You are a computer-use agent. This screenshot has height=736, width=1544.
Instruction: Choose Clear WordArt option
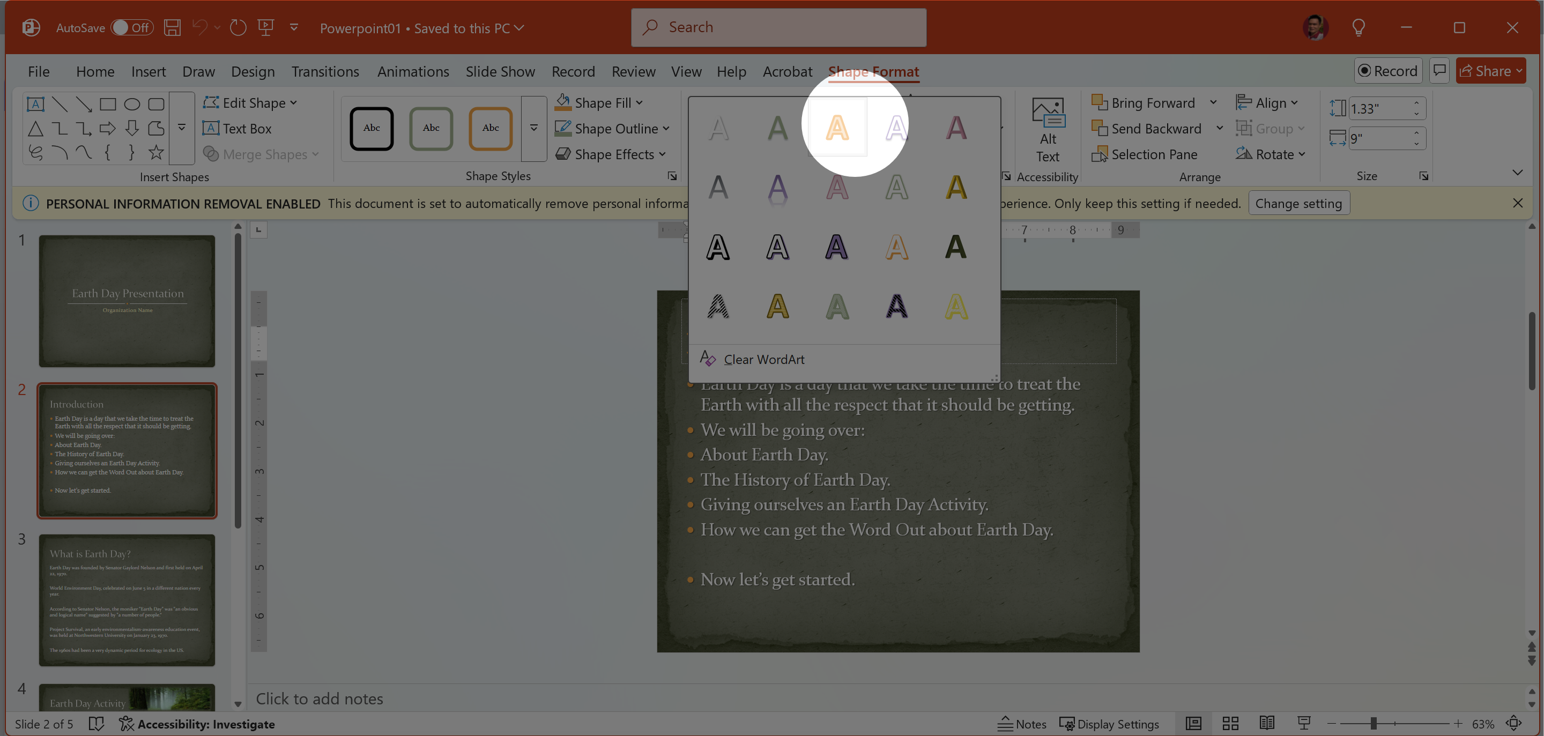[x=763, y=359]
